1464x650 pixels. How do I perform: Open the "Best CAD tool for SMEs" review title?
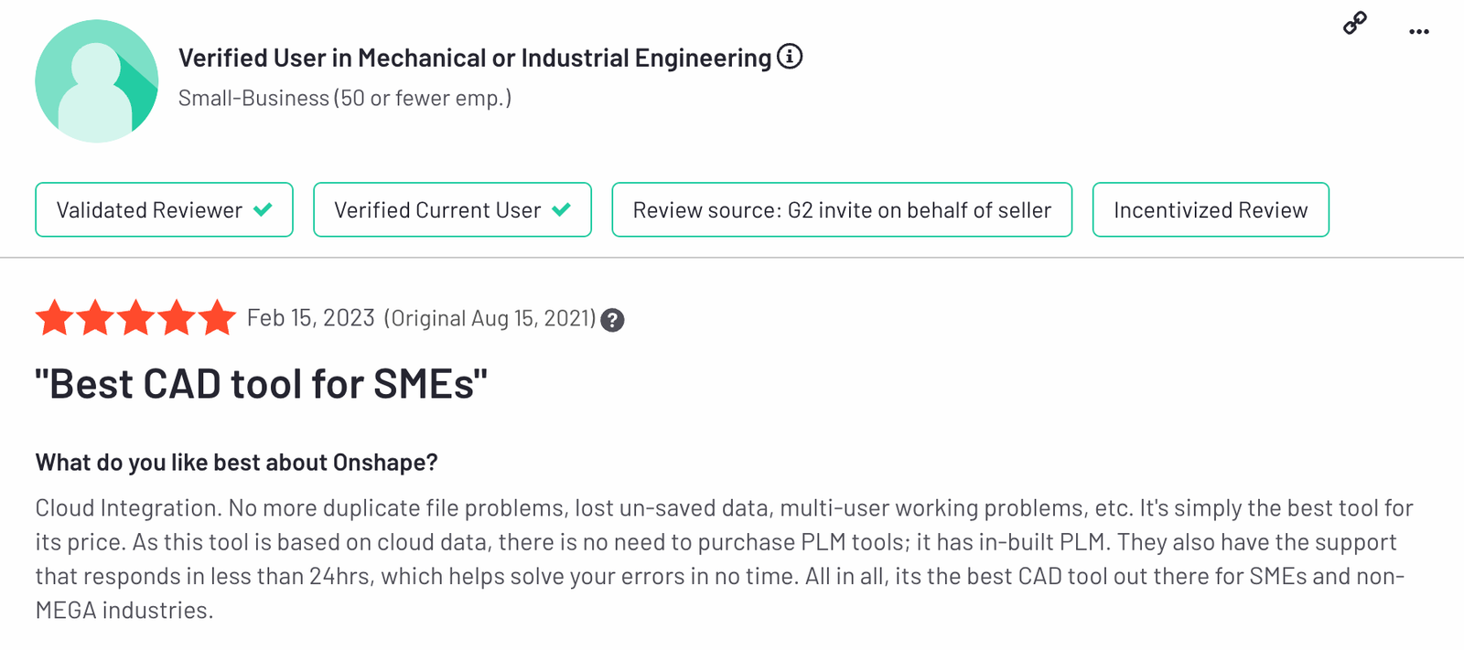pos(261,384)
